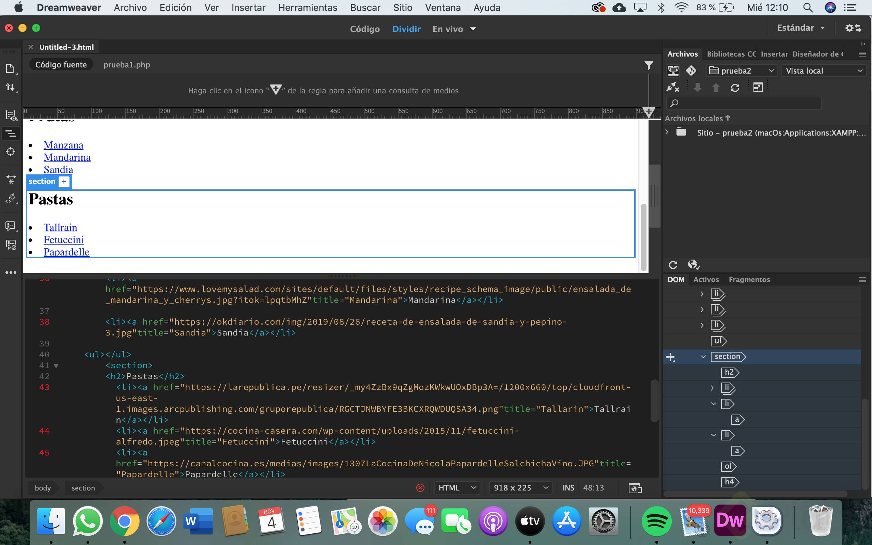872x545 pixels.
Task: Expand the Sitio - prueba2 folder
Action: coord(667,132)
